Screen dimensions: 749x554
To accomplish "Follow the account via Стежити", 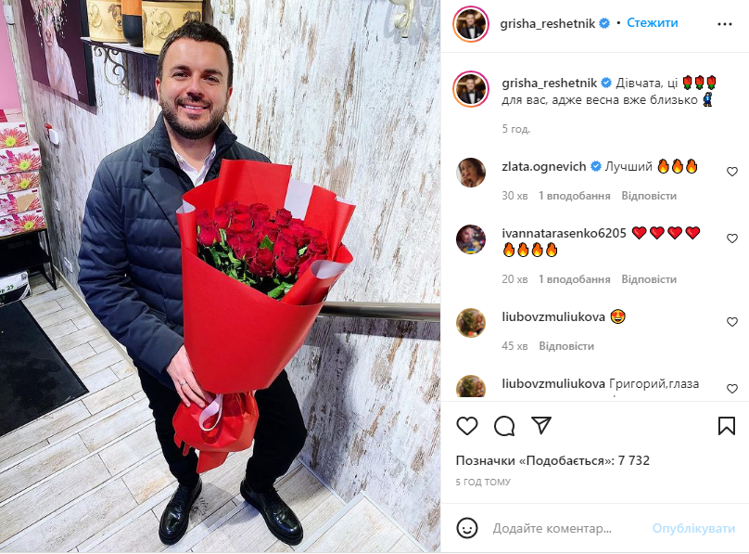I will coord(652,23).
